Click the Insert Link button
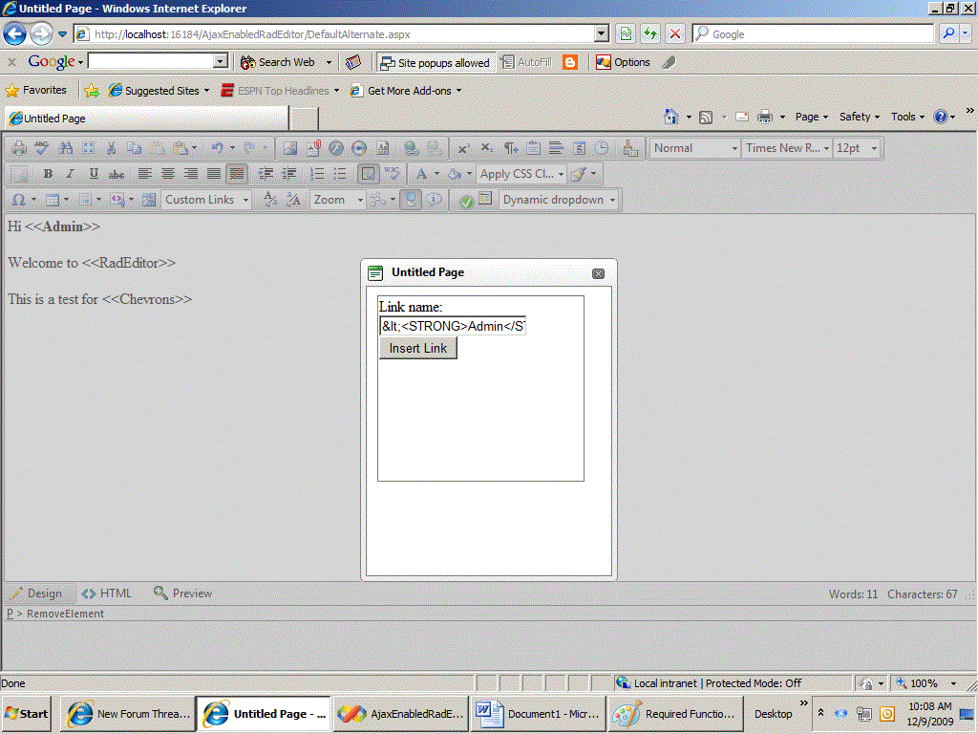 [x=418, y=348]
